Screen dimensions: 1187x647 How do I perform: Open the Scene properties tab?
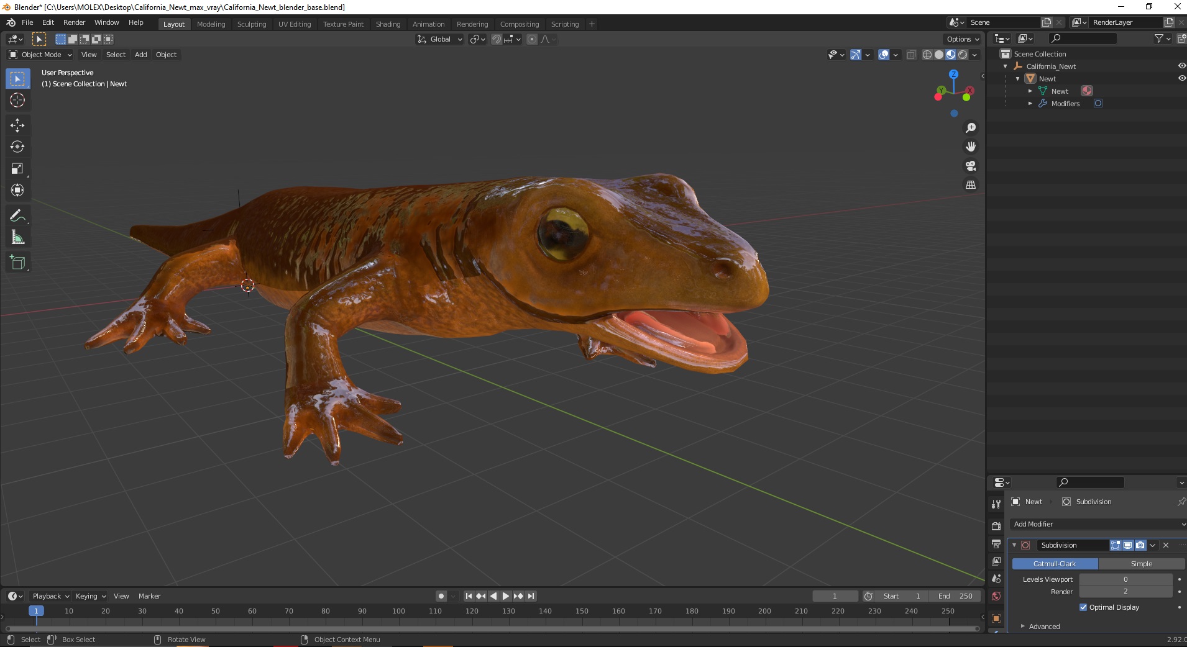coord(996,579)
